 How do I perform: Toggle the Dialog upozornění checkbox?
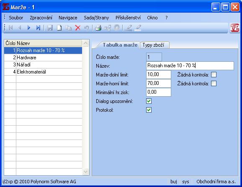tap(149, 101)
